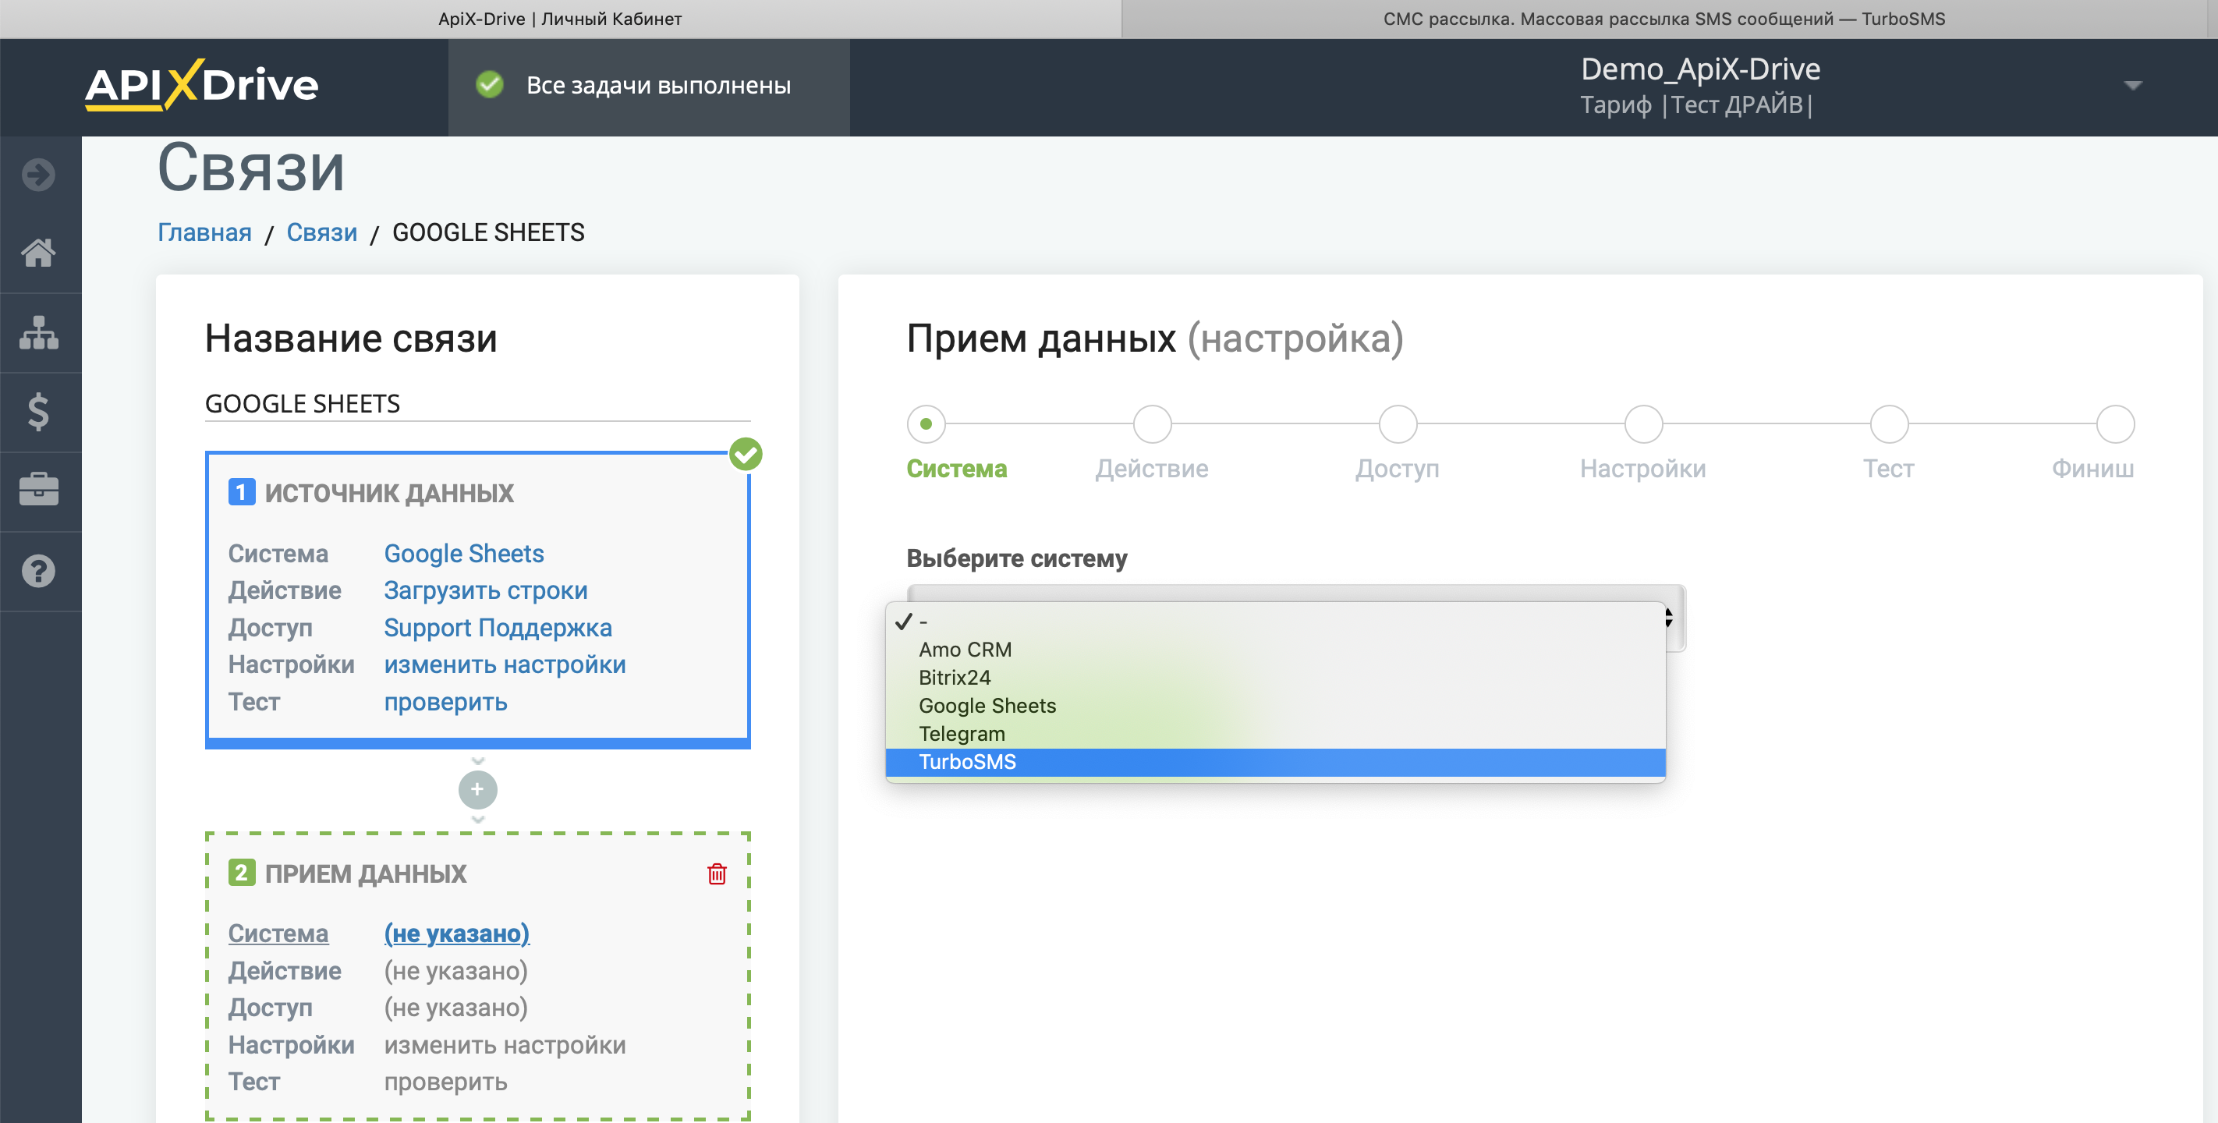Edit connection name GOOGLE SHEETS field
The width and height of the screenshot is (2218, 1123).
pyautogui.click(x=477, y=403)
